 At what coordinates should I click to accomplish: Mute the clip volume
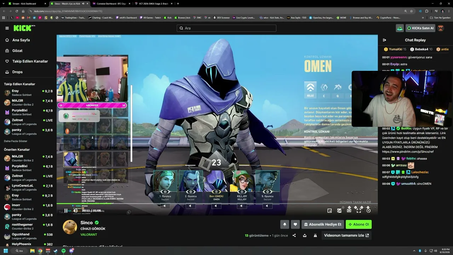pyautogui.click(x=75, y=211)
